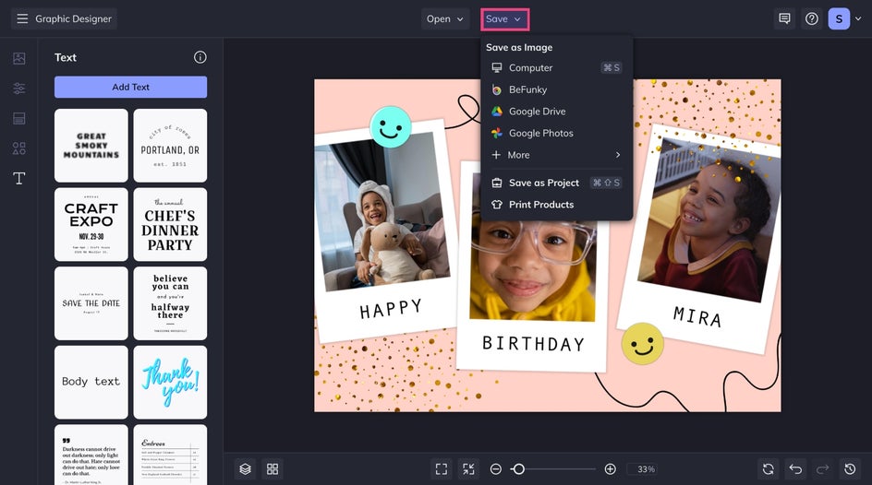
Task: Save image to BeFunky
Action: click(x=556, y=89)
